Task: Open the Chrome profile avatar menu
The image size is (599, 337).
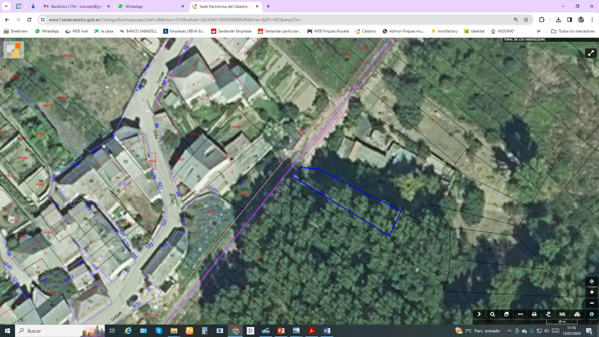Action: 581,20
